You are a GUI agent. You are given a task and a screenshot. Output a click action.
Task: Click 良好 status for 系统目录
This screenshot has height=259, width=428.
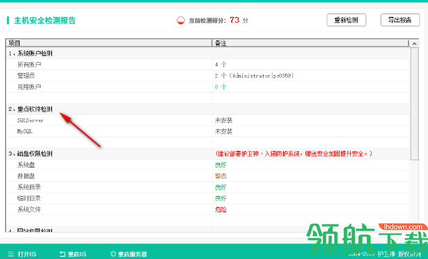[221, 187]
